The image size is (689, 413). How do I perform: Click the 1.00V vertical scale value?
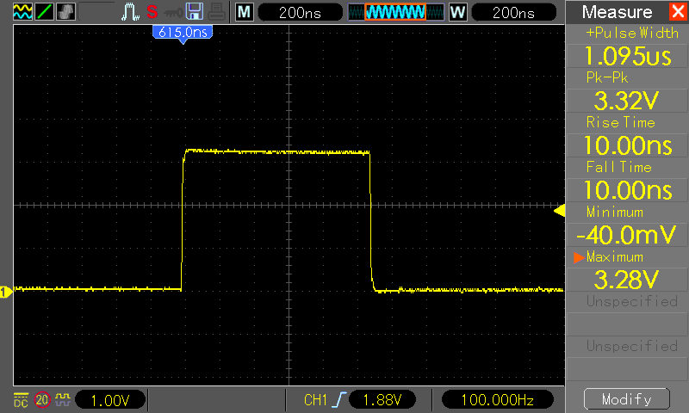coord(110,400)
